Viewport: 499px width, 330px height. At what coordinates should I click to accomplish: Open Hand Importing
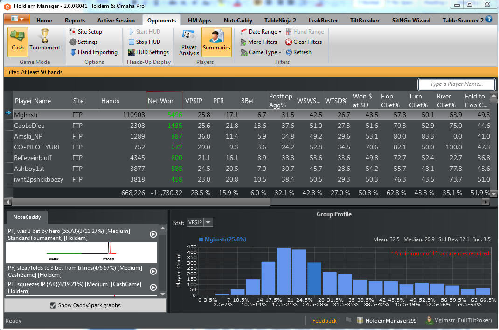(94, 52)
